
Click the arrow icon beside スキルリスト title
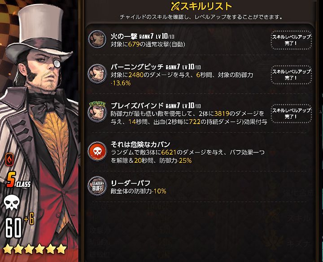pyautogui.click(x=176, y=7)
